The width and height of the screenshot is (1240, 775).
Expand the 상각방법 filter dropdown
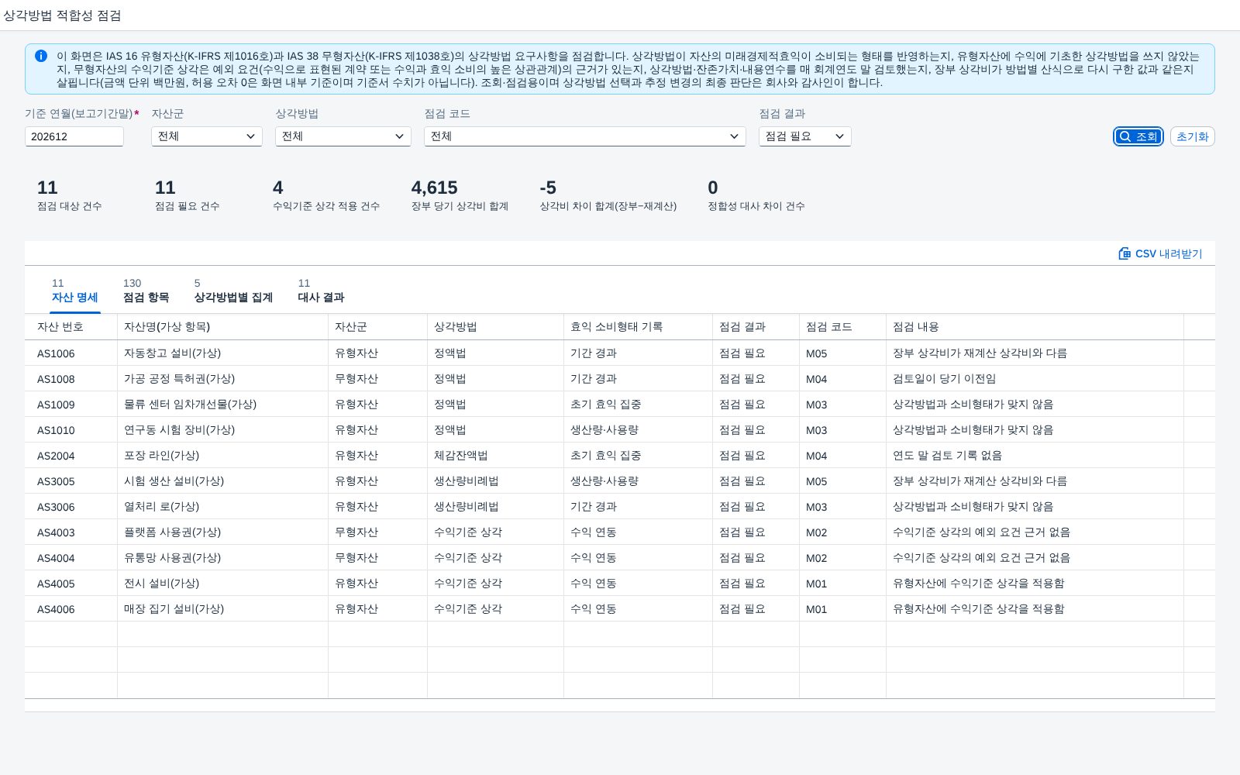tap(343, 136)
